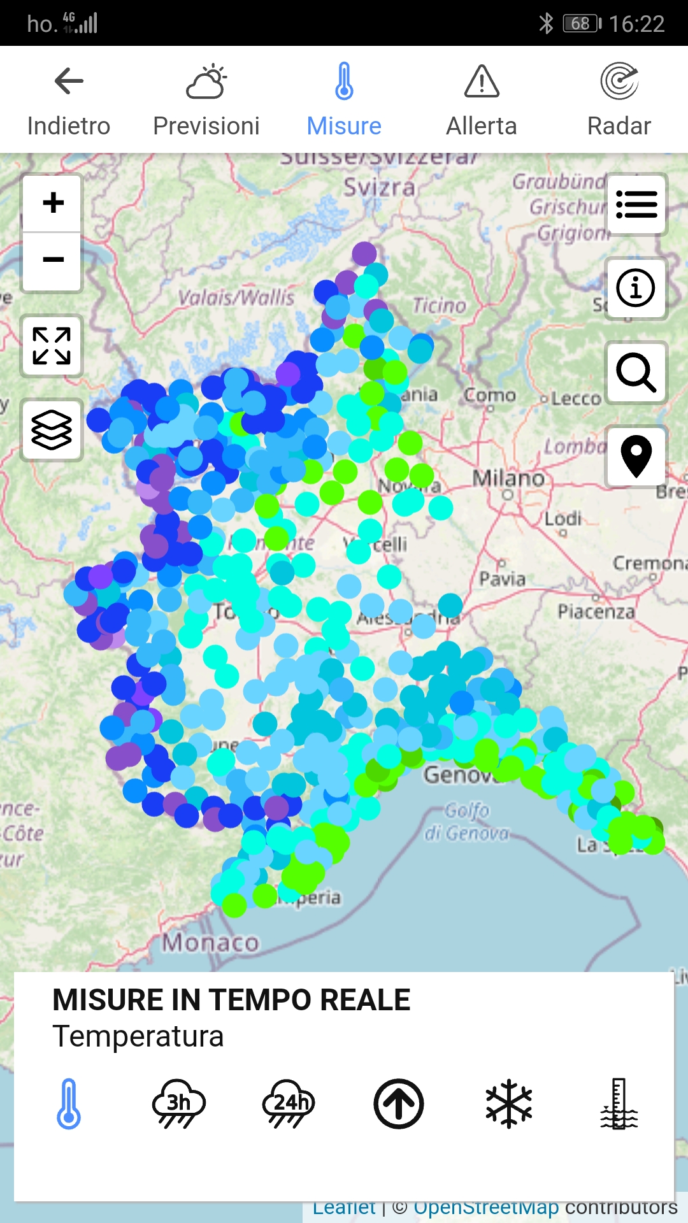Zoom in on the map

click(x=52, y=203)
